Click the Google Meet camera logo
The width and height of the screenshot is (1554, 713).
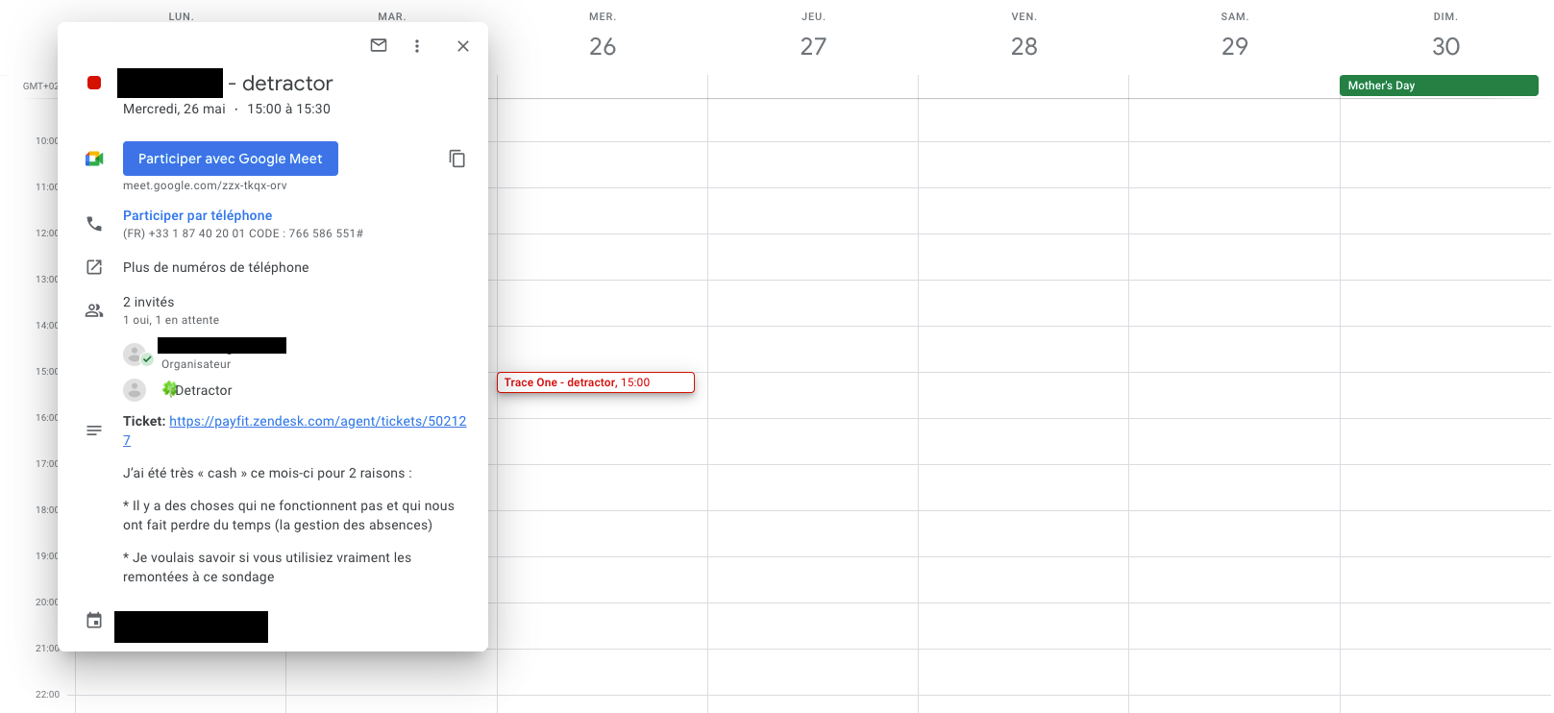point(94,159)
